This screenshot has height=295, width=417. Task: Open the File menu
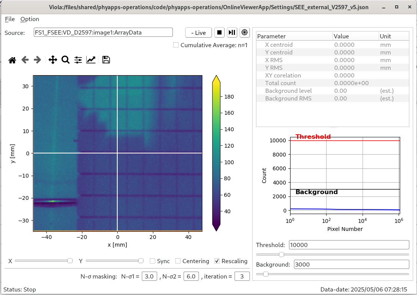pyautogui.click(x=10, y=19)
